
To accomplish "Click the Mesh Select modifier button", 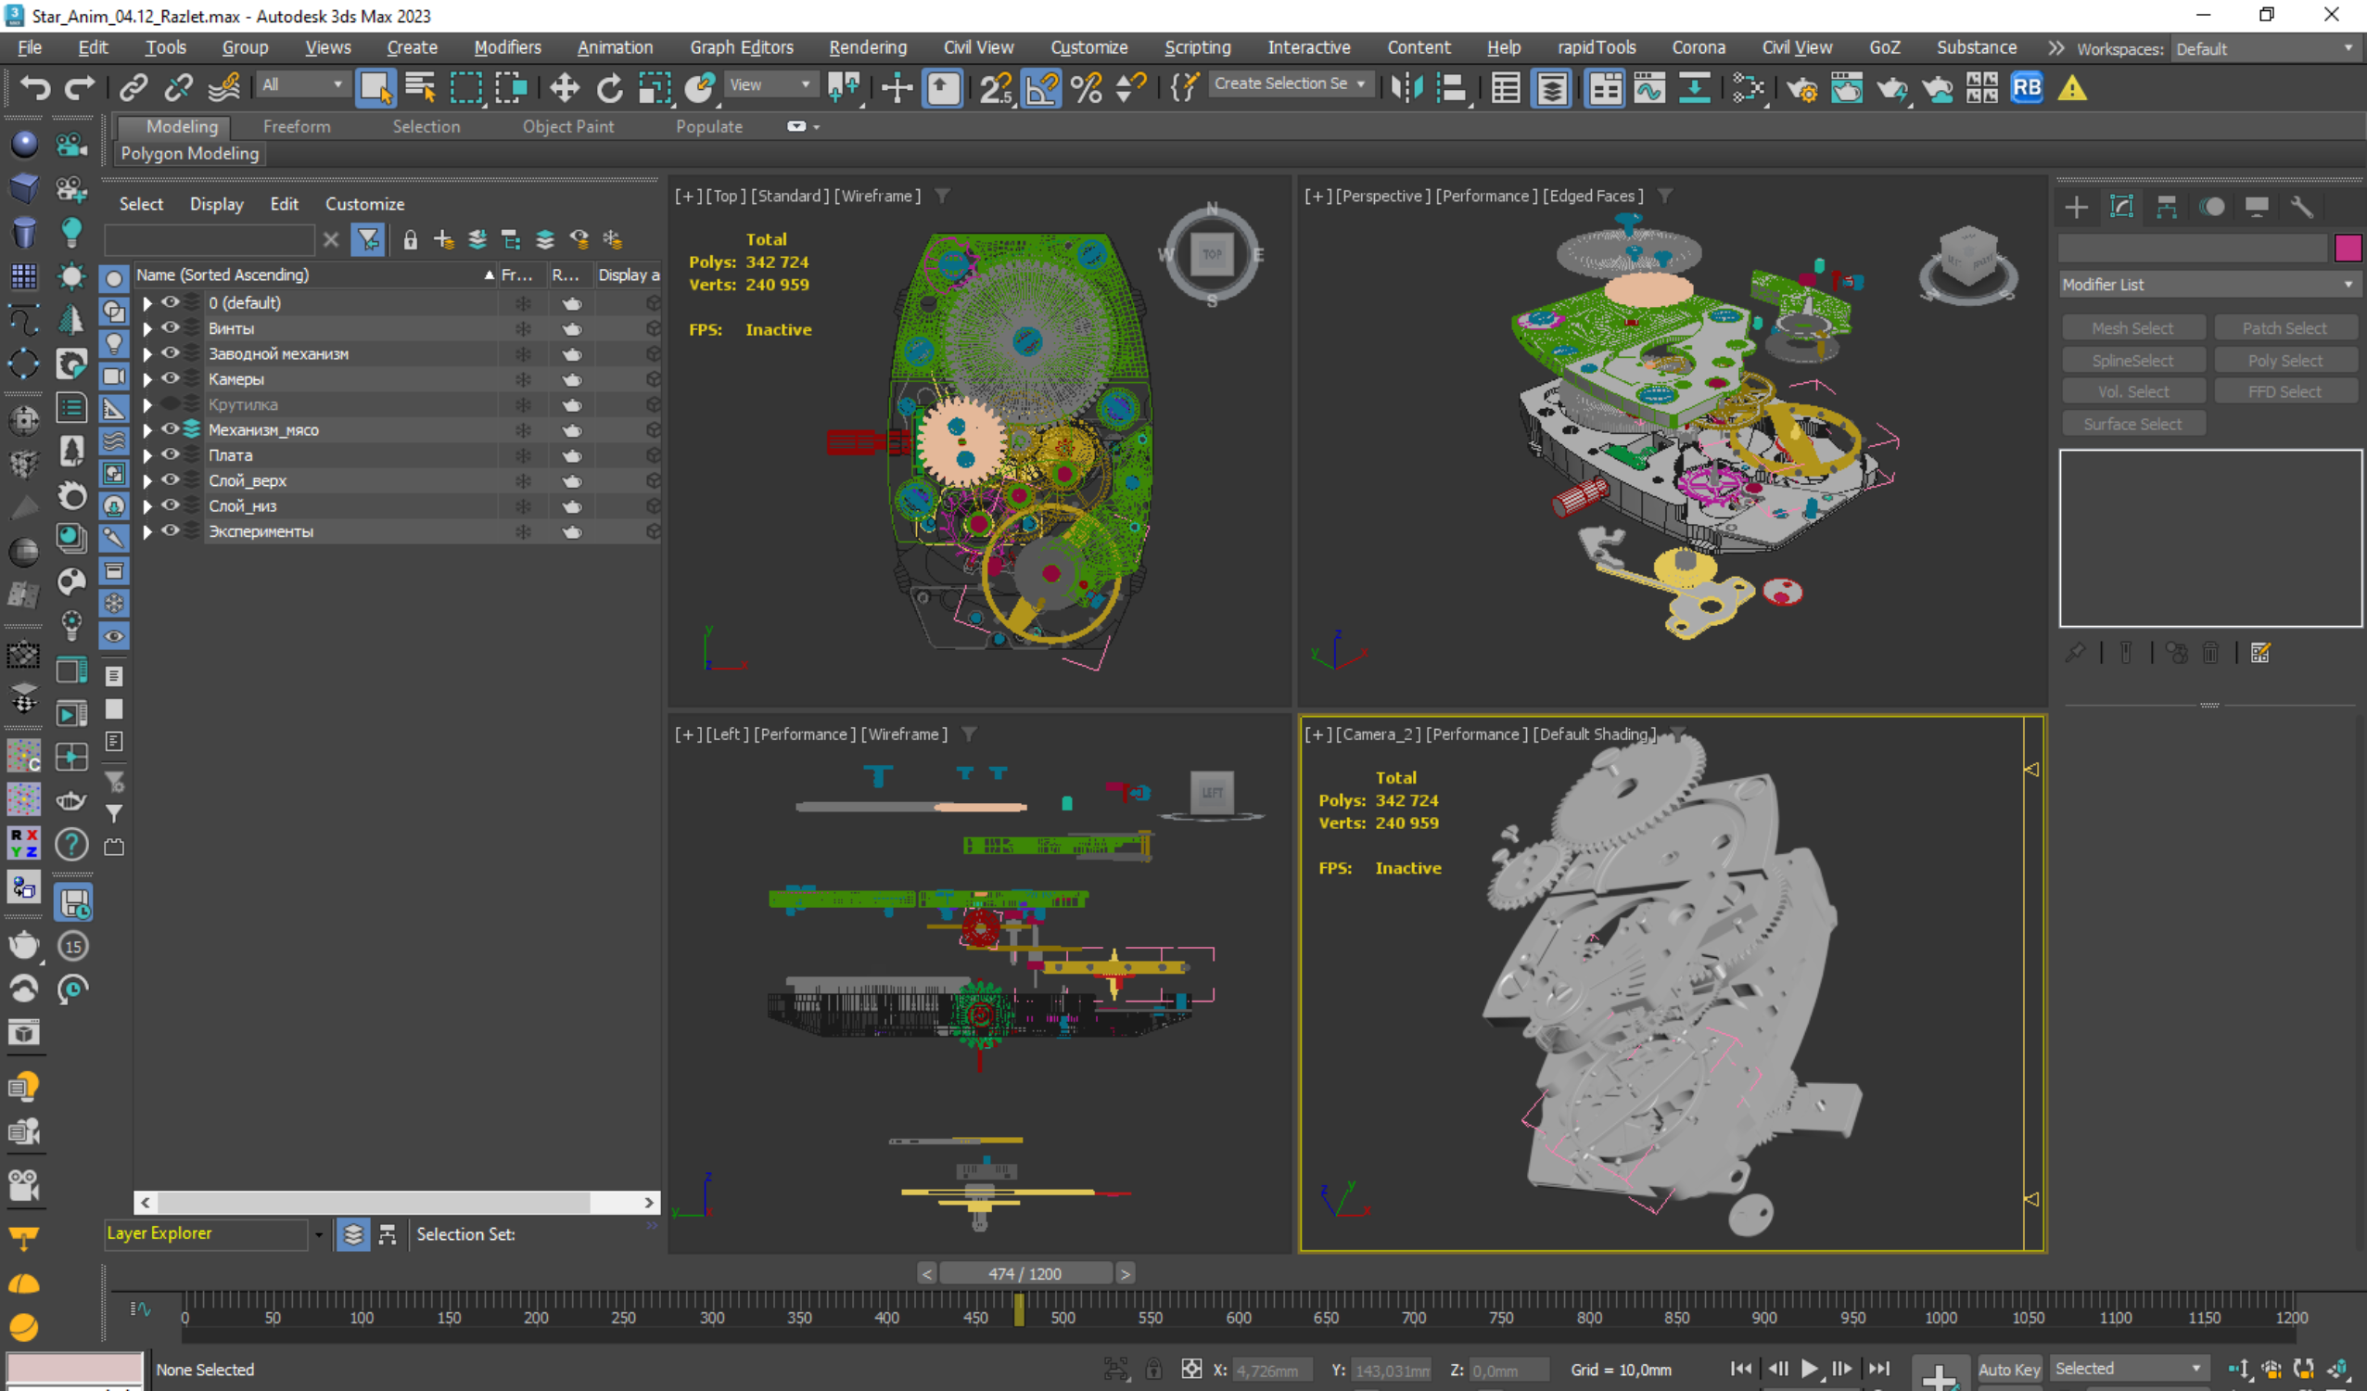I will (2132, 327).
